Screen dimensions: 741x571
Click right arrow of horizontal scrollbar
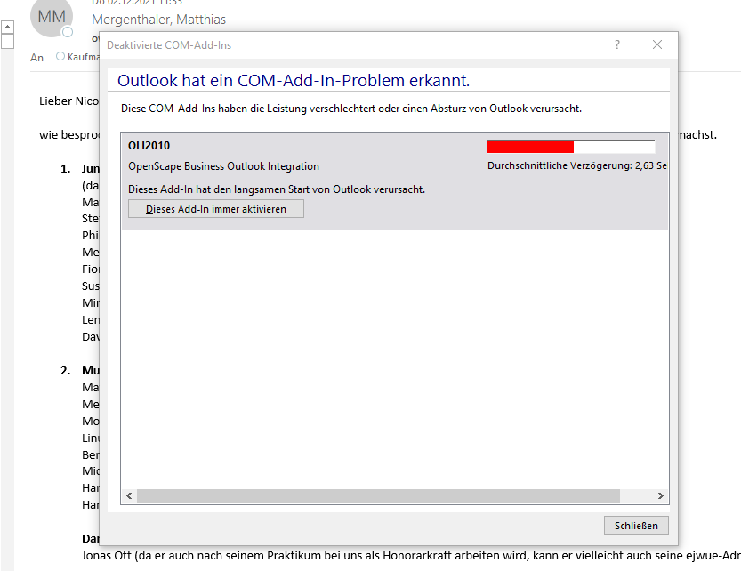click(661, 495)
